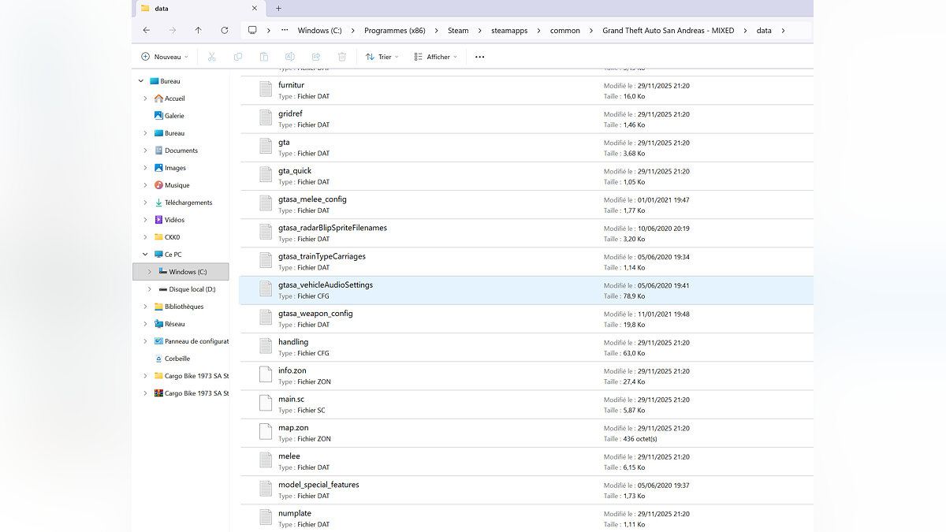Expand the Disque local (D:) node
This screenshot has width=946, height=532.
(150, 289)
